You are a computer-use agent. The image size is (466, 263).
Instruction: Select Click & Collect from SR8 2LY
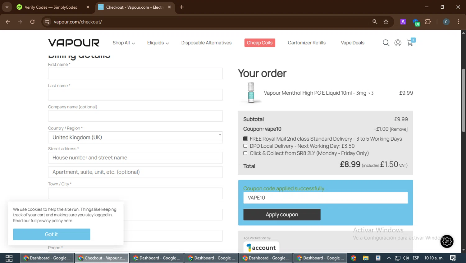(245, 153)
